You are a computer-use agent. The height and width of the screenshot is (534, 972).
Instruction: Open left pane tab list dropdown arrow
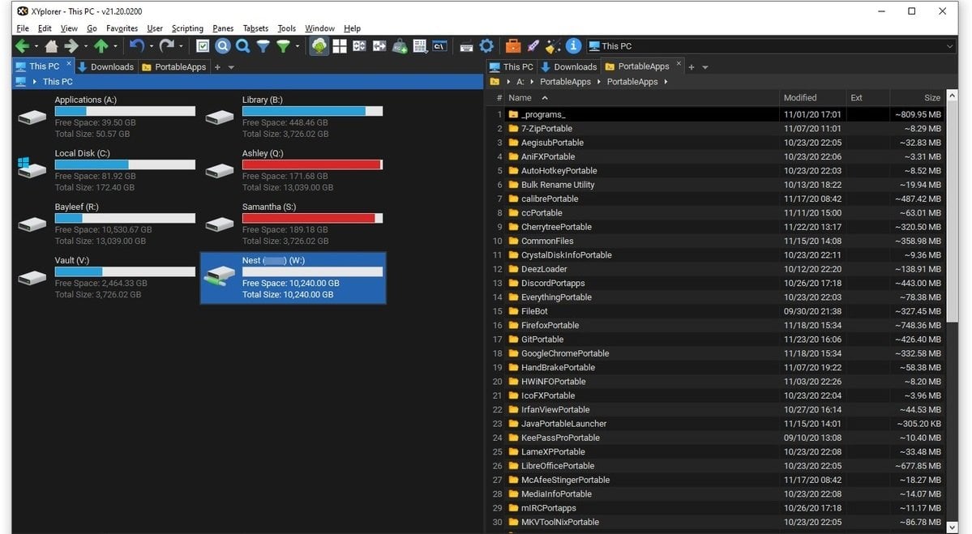(x=231, y=67)
